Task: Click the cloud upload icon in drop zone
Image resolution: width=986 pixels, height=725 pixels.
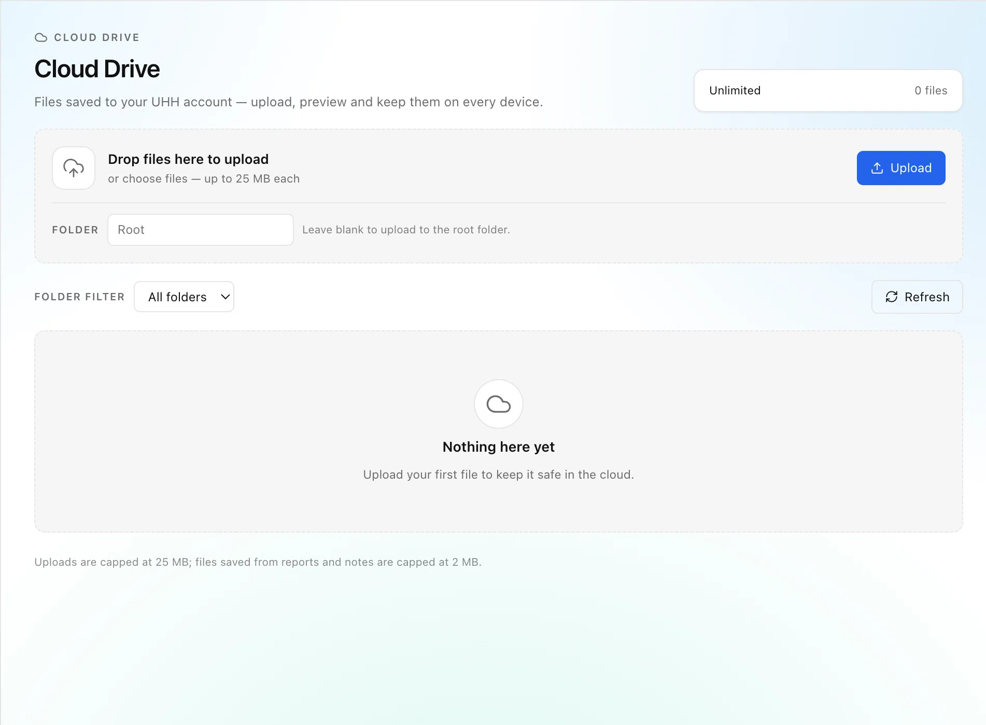Action: [74, 168]
